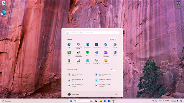Viewport: 184px width, 103px height.
Task: Show hidden system tray icons
Action: 150,101
